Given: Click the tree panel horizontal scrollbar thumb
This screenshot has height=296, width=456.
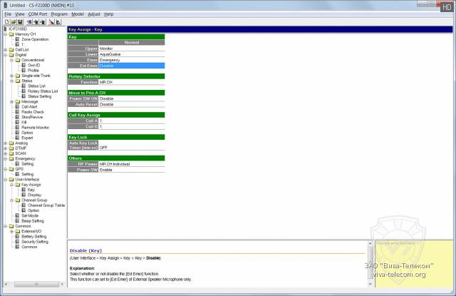Looking at the screenshot, I should (x=36, y=284).
